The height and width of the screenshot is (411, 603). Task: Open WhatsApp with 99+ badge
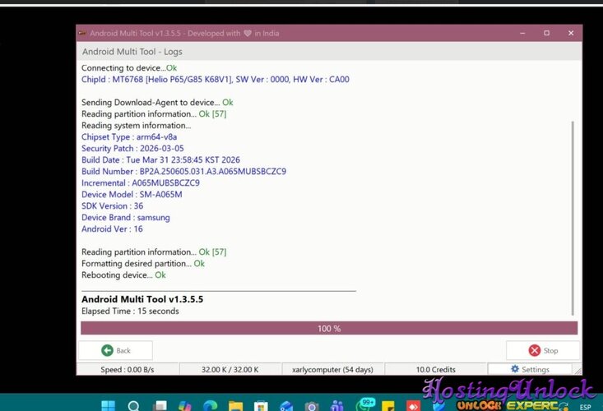point(364,404)
